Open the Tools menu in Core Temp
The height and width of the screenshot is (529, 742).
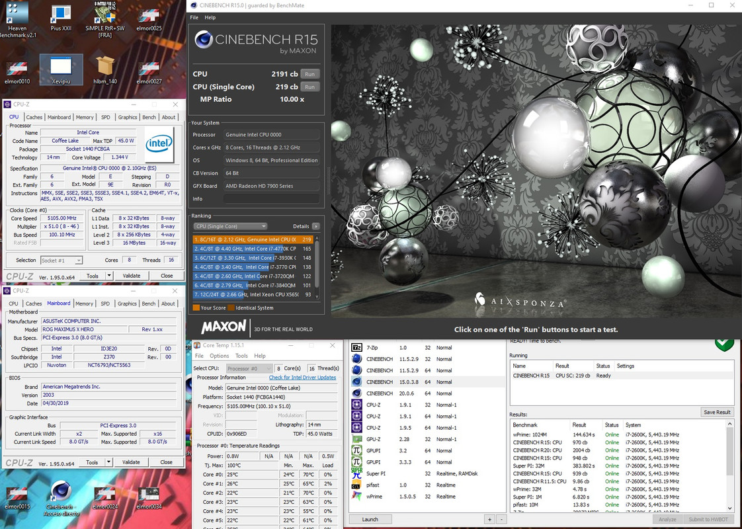coord(241,356)
